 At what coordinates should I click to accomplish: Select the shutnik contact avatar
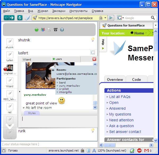point(10,42)
